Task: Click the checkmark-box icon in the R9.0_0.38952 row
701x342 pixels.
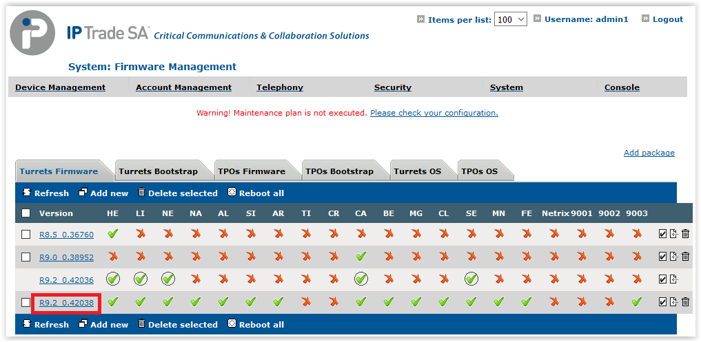Action: [662, 256]
